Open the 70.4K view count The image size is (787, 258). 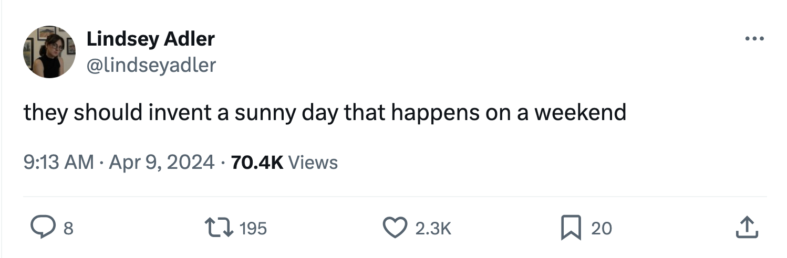tap(257, 163)
